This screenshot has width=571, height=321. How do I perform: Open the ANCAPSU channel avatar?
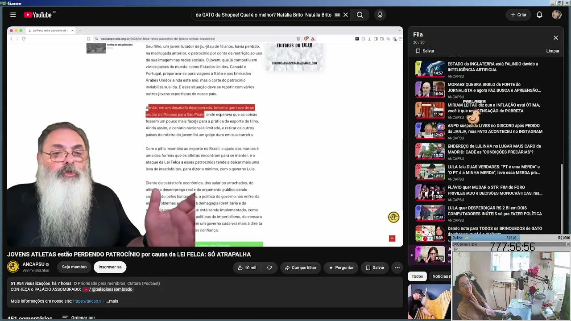click(x=13, y=267)
